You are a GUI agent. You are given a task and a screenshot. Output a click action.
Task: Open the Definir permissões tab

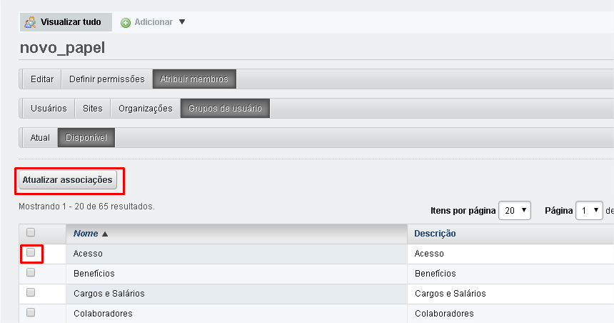click(x=106, y=79)
